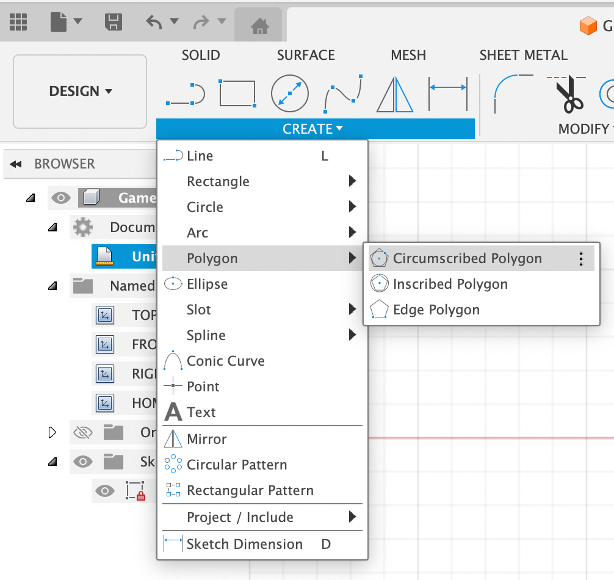Click the locked sketch icon
The height and width of the screenshot is (580, 614).
pos(135,491)
